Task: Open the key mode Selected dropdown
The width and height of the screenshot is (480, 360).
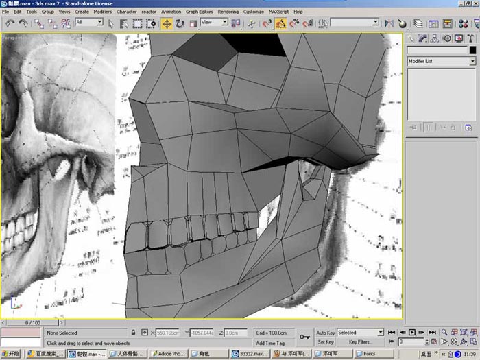Action: [360, 333]
